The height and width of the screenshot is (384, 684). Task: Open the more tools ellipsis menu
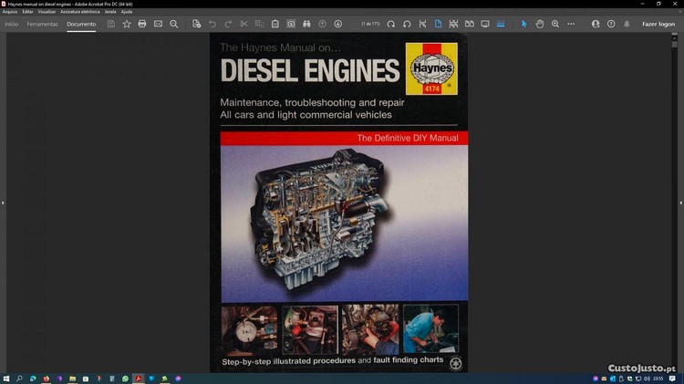pos(572,24)
